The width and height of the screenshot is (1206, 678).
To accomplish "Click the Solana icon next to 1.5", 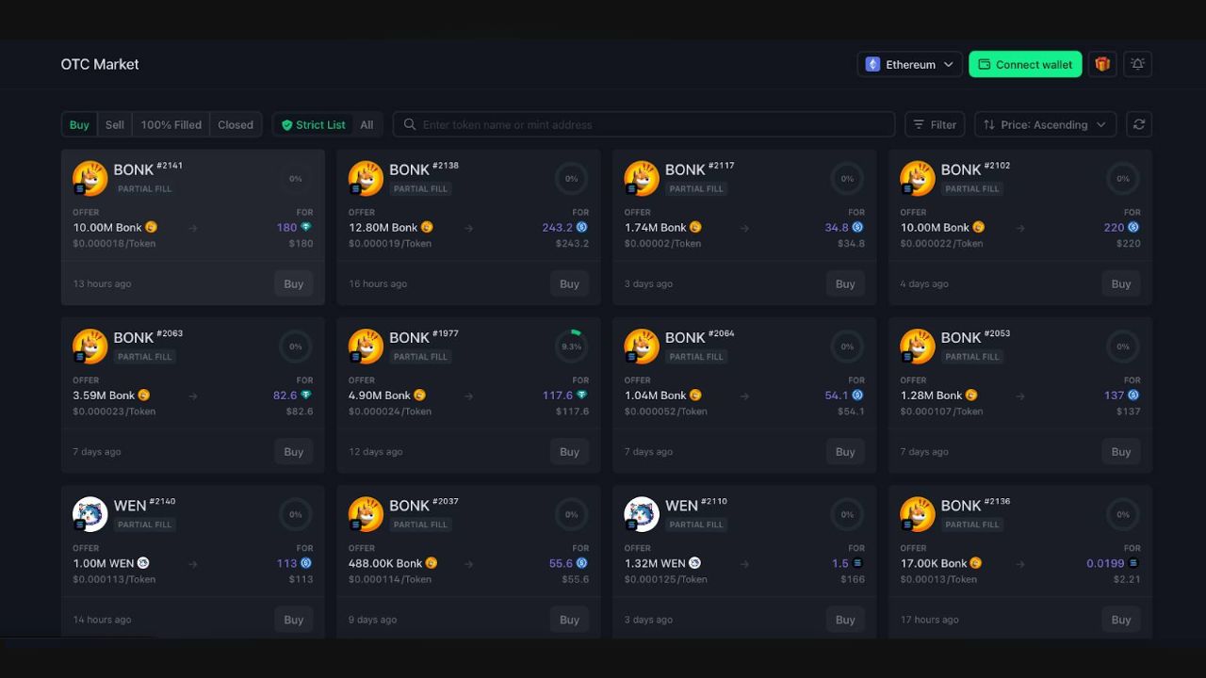I will point(857,563).
